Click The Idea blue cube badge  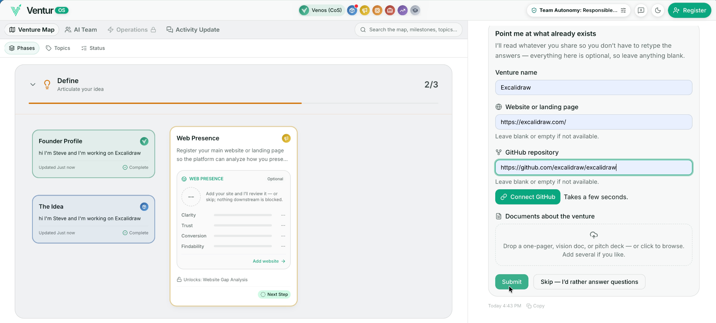(144, 207)
